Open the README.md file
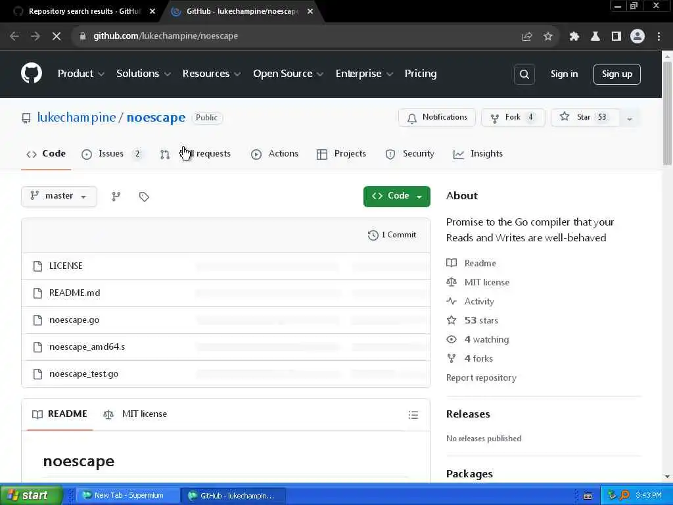The width and height of the screenshot is (673, 505). pyautogui.click(x=75, y=293)
